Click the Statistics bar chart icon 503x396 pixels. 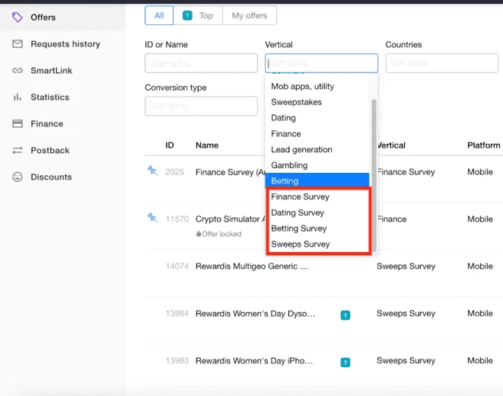coord(18,97)
